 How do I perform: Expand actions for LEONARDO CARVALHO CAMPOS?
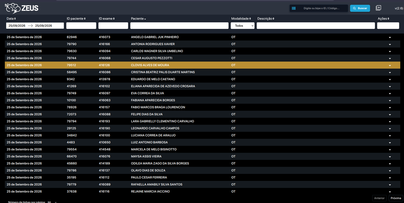point(390,129)
